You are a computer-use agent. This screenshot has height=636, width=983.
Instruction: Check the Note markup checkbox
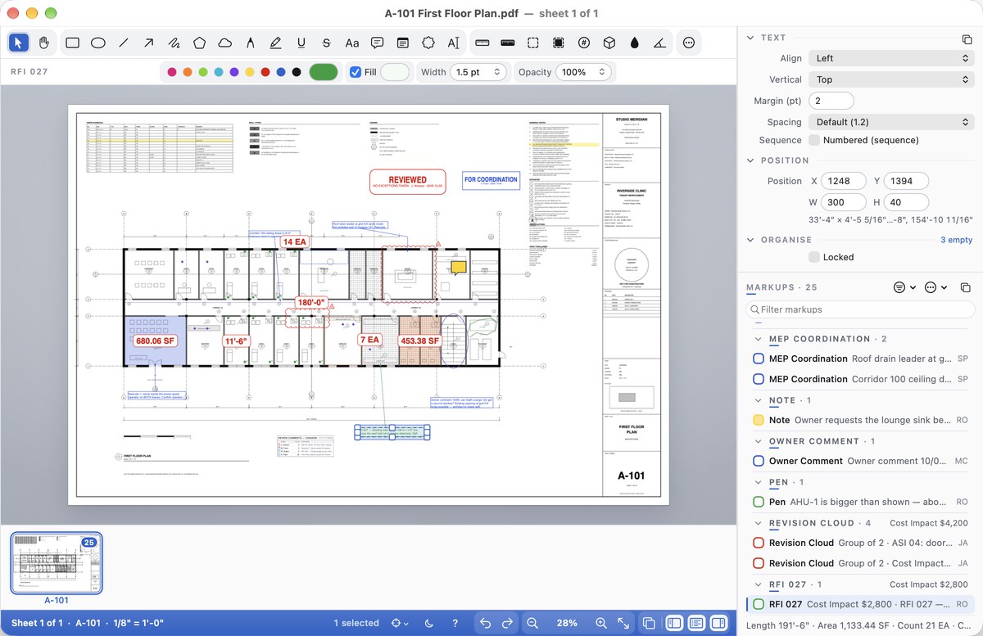point(758,420)
